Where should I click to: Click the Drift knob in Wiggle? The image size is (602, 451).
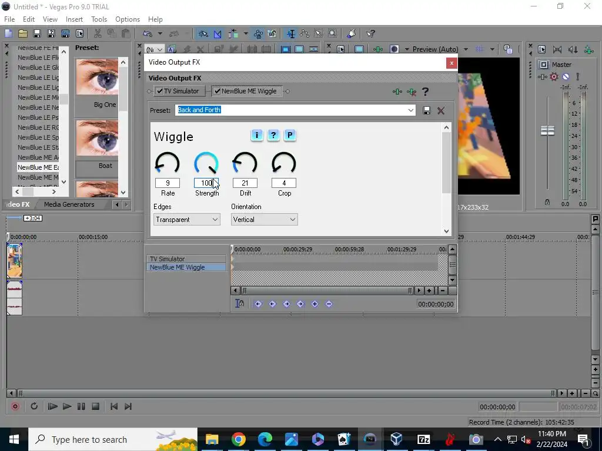[x=245, y=164]
